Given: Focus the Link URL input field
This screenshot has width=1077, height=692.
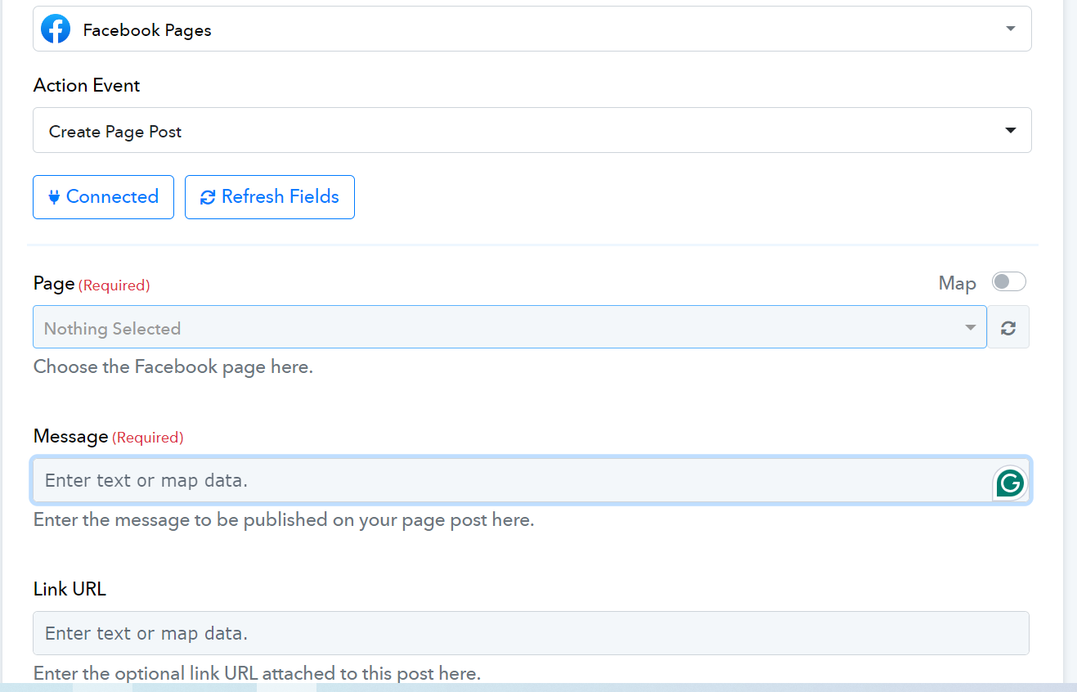Looking at the screenshot, I should pyautogui.click(x=531, y=633).
